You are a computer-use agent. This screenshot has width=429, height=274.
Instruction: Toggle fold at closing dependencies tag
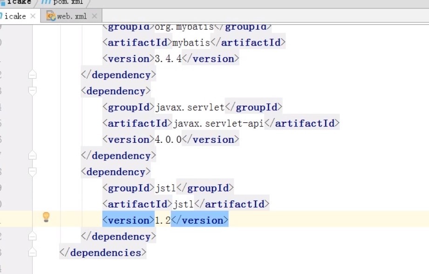coord(32,253)
